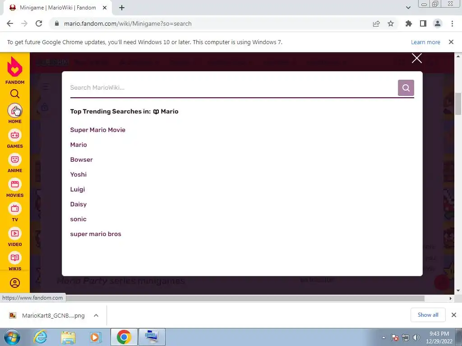
Task: Select trending search Daisy
Action: [78, 204]
